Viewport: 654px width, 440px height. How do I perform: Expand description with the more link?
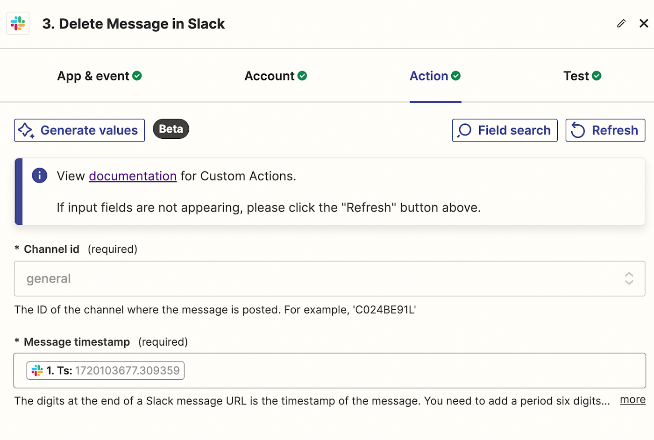coord(633,400)
